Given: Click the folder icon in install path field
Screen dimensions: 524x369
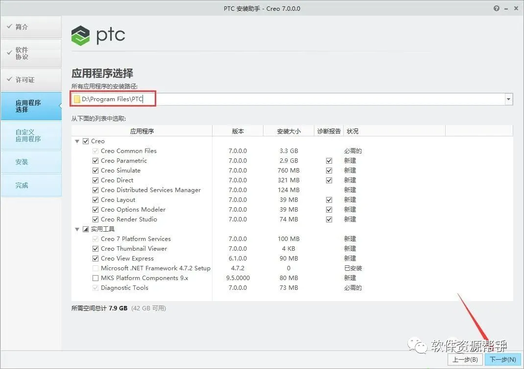Looking at the screenshot, I should click(77, 99).
